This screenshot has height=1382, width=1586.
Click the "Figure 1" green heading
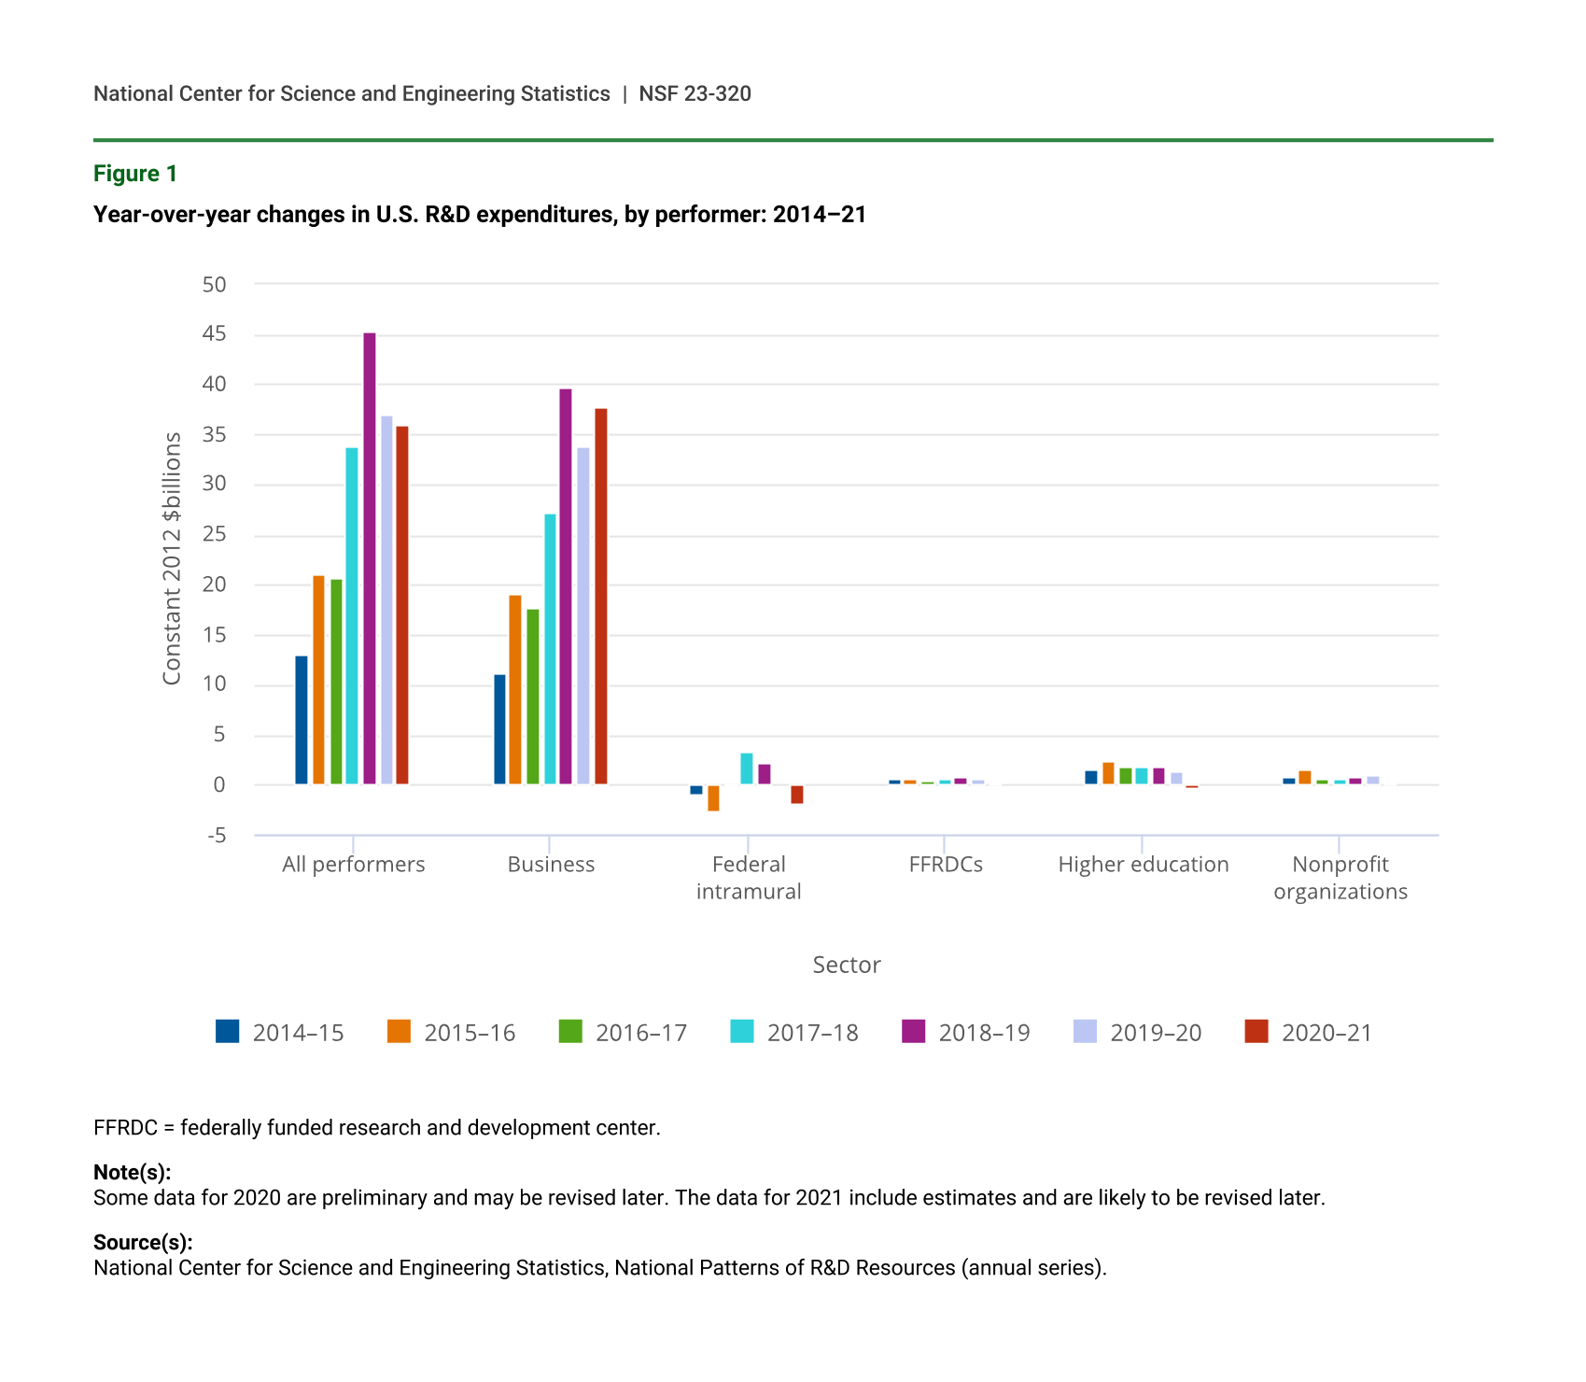coord(135,174)
